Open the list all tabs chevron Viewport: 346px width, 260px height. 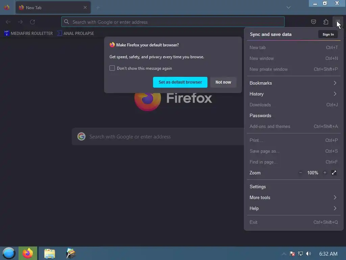click(289, 7)
